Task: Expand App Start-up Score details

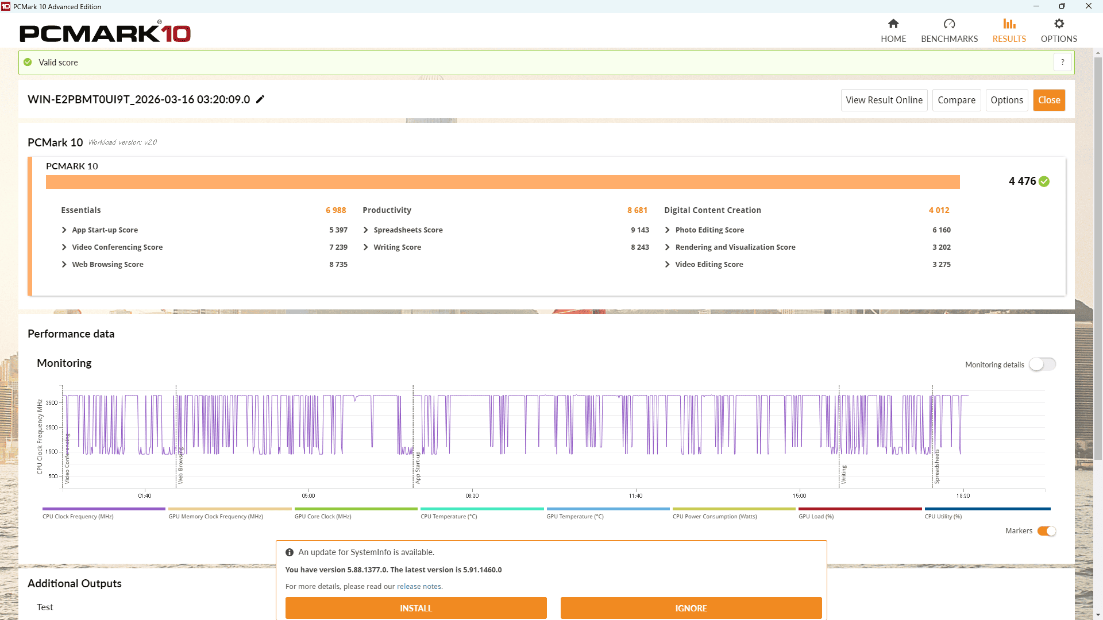Action: (x=64, y=230)
